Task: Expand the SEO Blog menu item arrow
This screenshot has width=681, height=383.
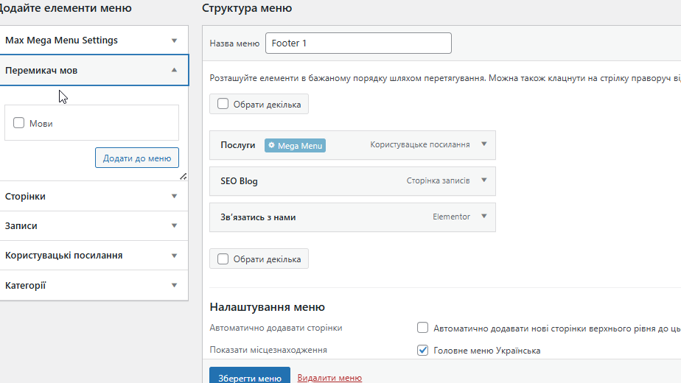Action: tap(484, 180)
